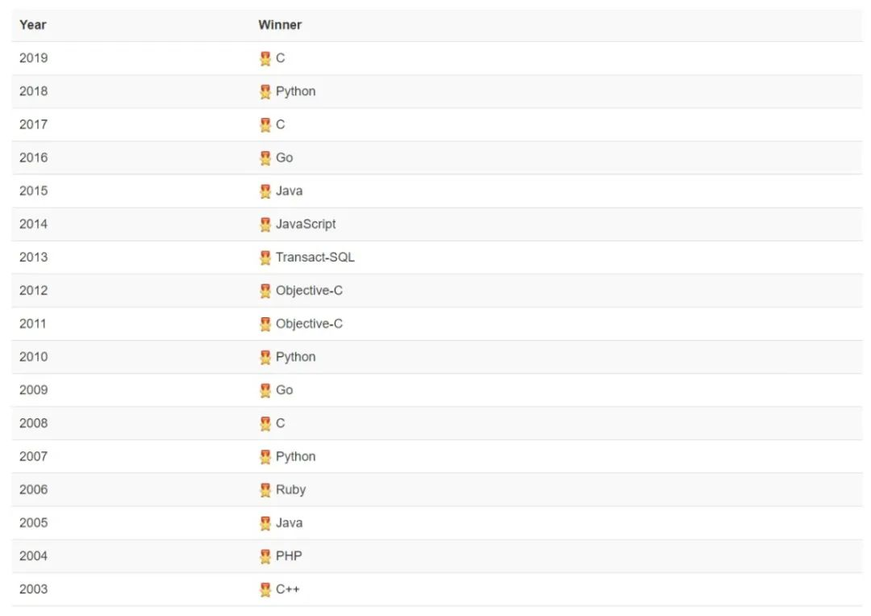Click the medal icon beside PHP
The width and height of the screenshot is (871, 616).
point(265,556)
